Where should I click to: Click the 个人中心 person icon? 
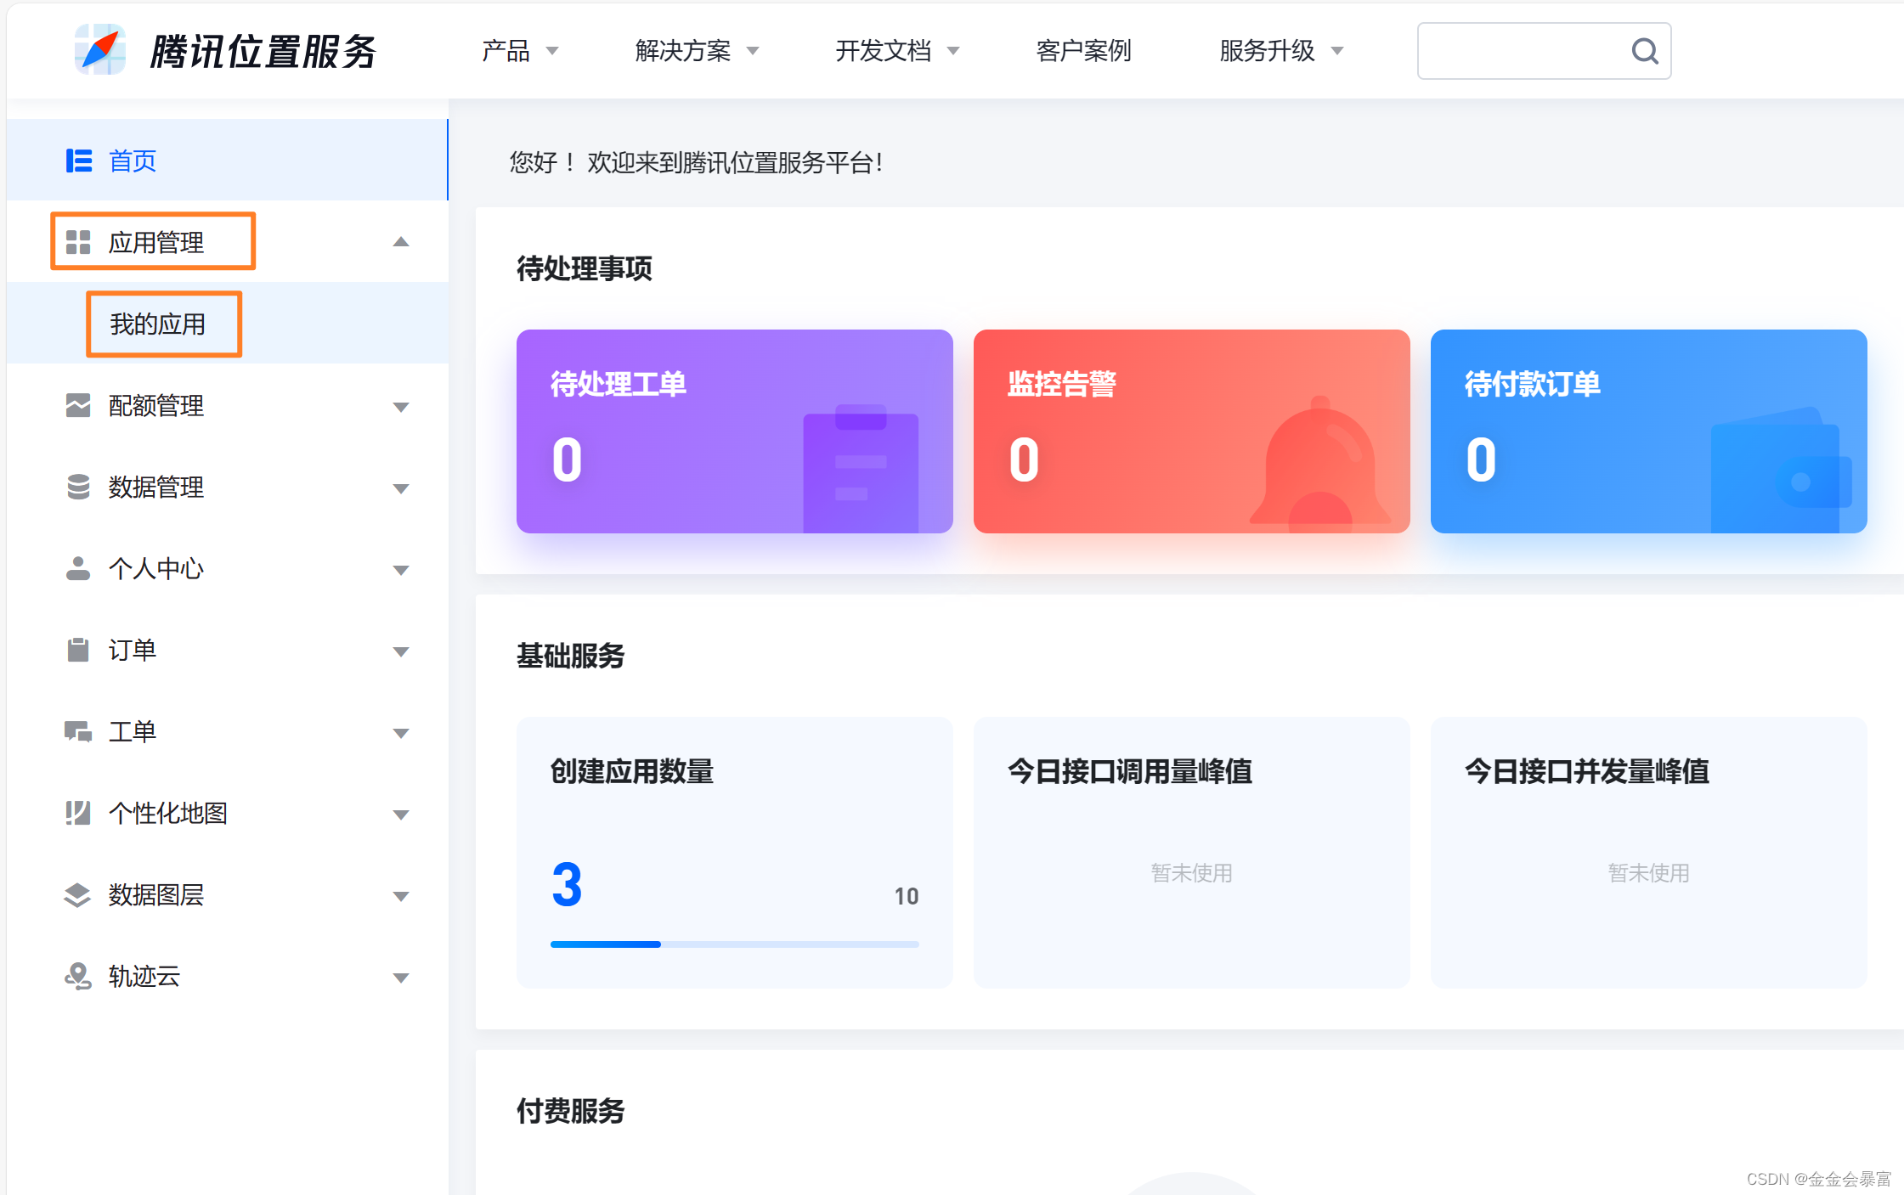coord(78,568)
